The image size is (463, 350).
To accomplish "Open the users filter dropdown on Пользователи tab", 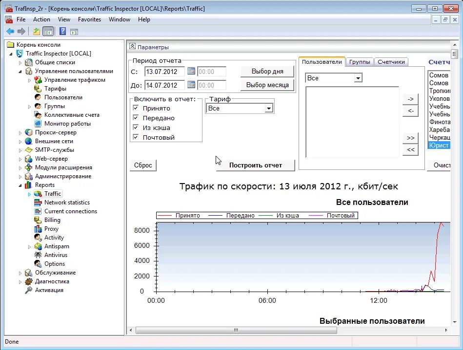I will coord(358,77).
